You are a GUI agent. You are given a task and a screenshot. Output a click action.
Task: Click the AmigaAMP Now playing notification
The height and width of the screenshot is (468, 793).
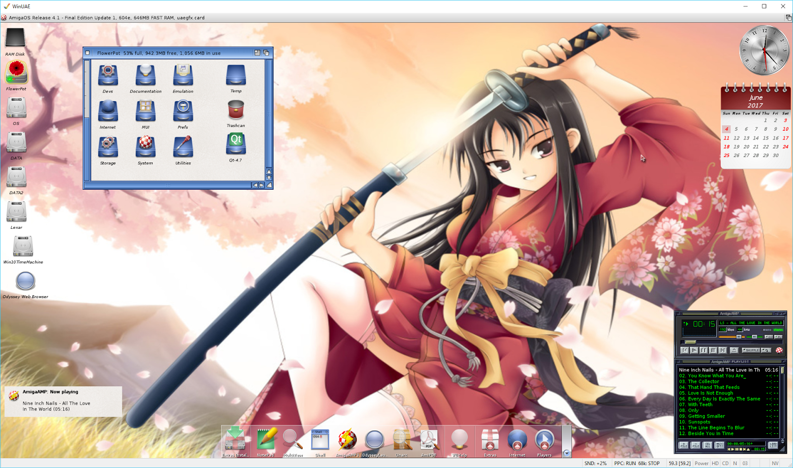pos(63,401)
